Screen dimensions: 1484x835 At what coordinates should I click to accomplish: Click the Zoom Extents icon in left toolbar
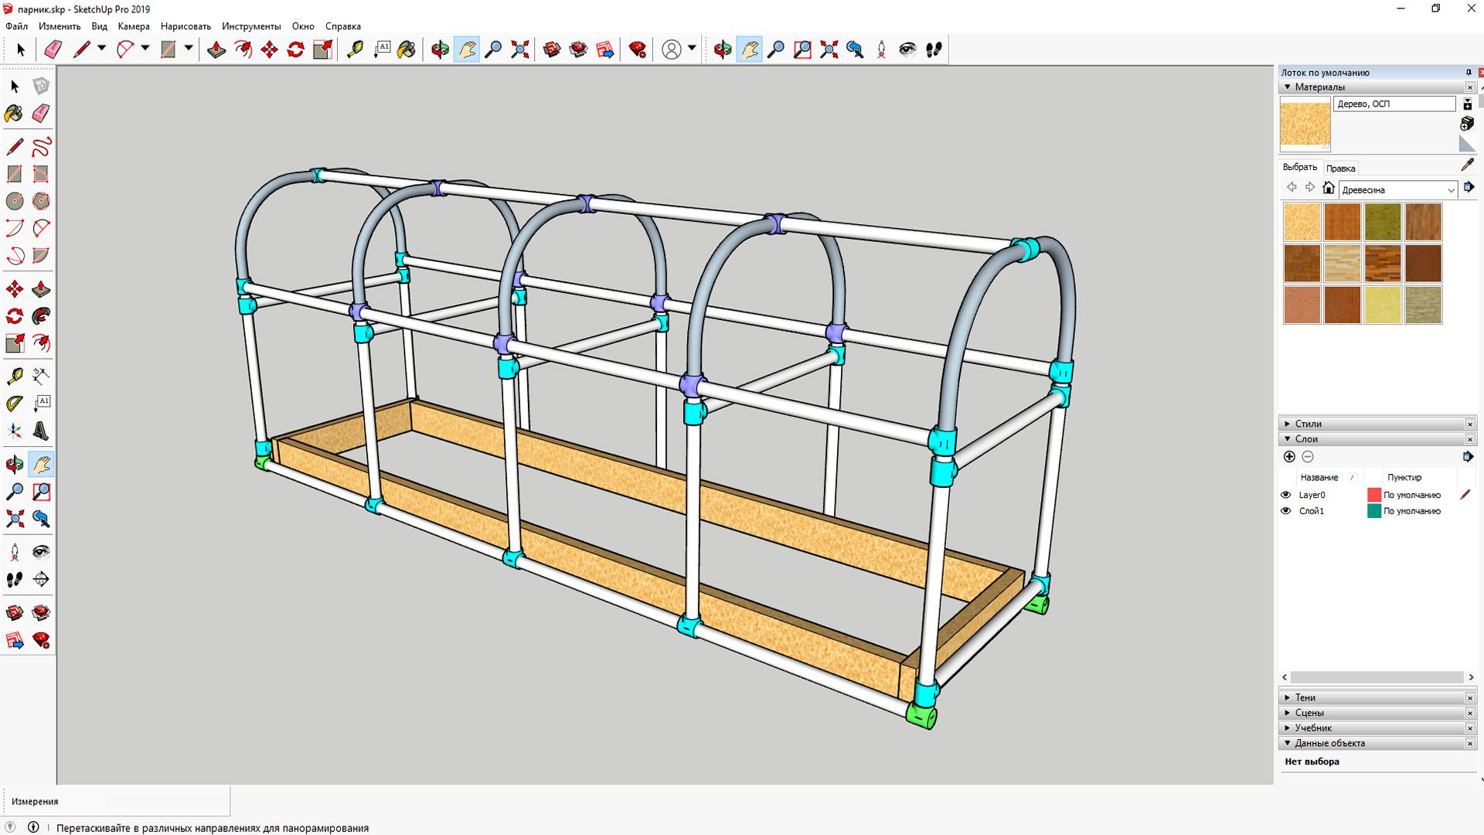click(x=15, y=519)
